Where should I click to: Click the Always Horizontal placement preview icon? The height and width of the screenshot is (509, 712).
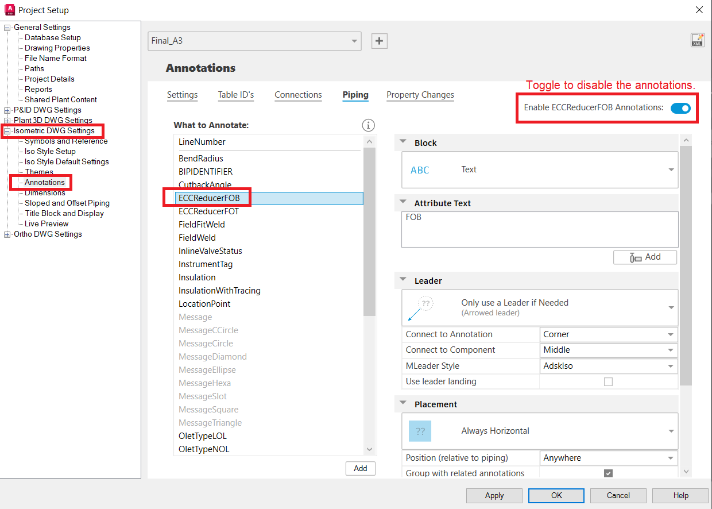coord(421,431)
